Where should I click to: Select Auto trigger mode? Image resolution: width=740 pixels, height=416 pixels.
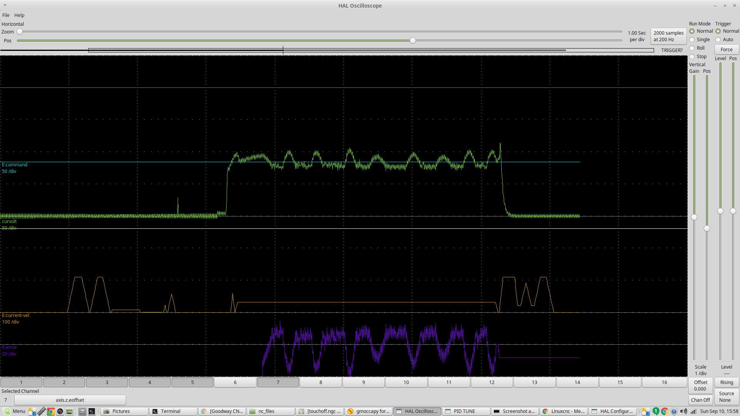(724, 40)
